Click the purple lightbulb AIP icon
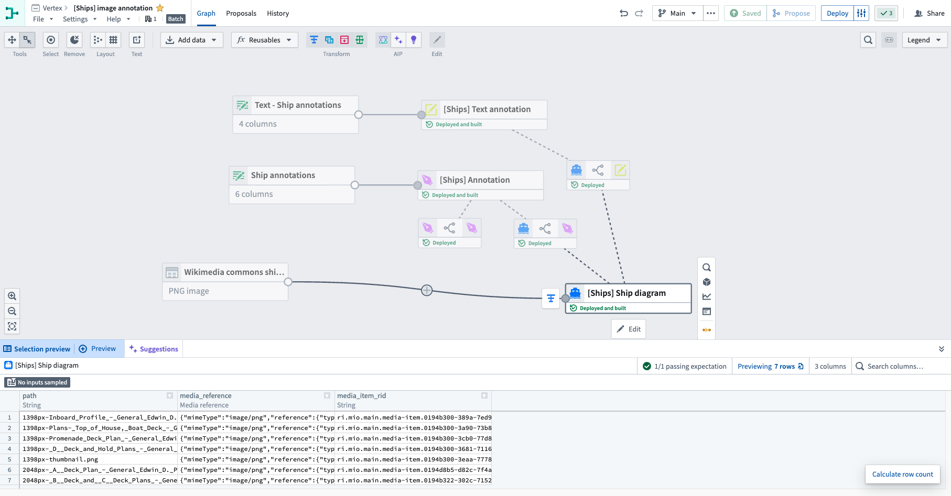 (x=414, y=40)
